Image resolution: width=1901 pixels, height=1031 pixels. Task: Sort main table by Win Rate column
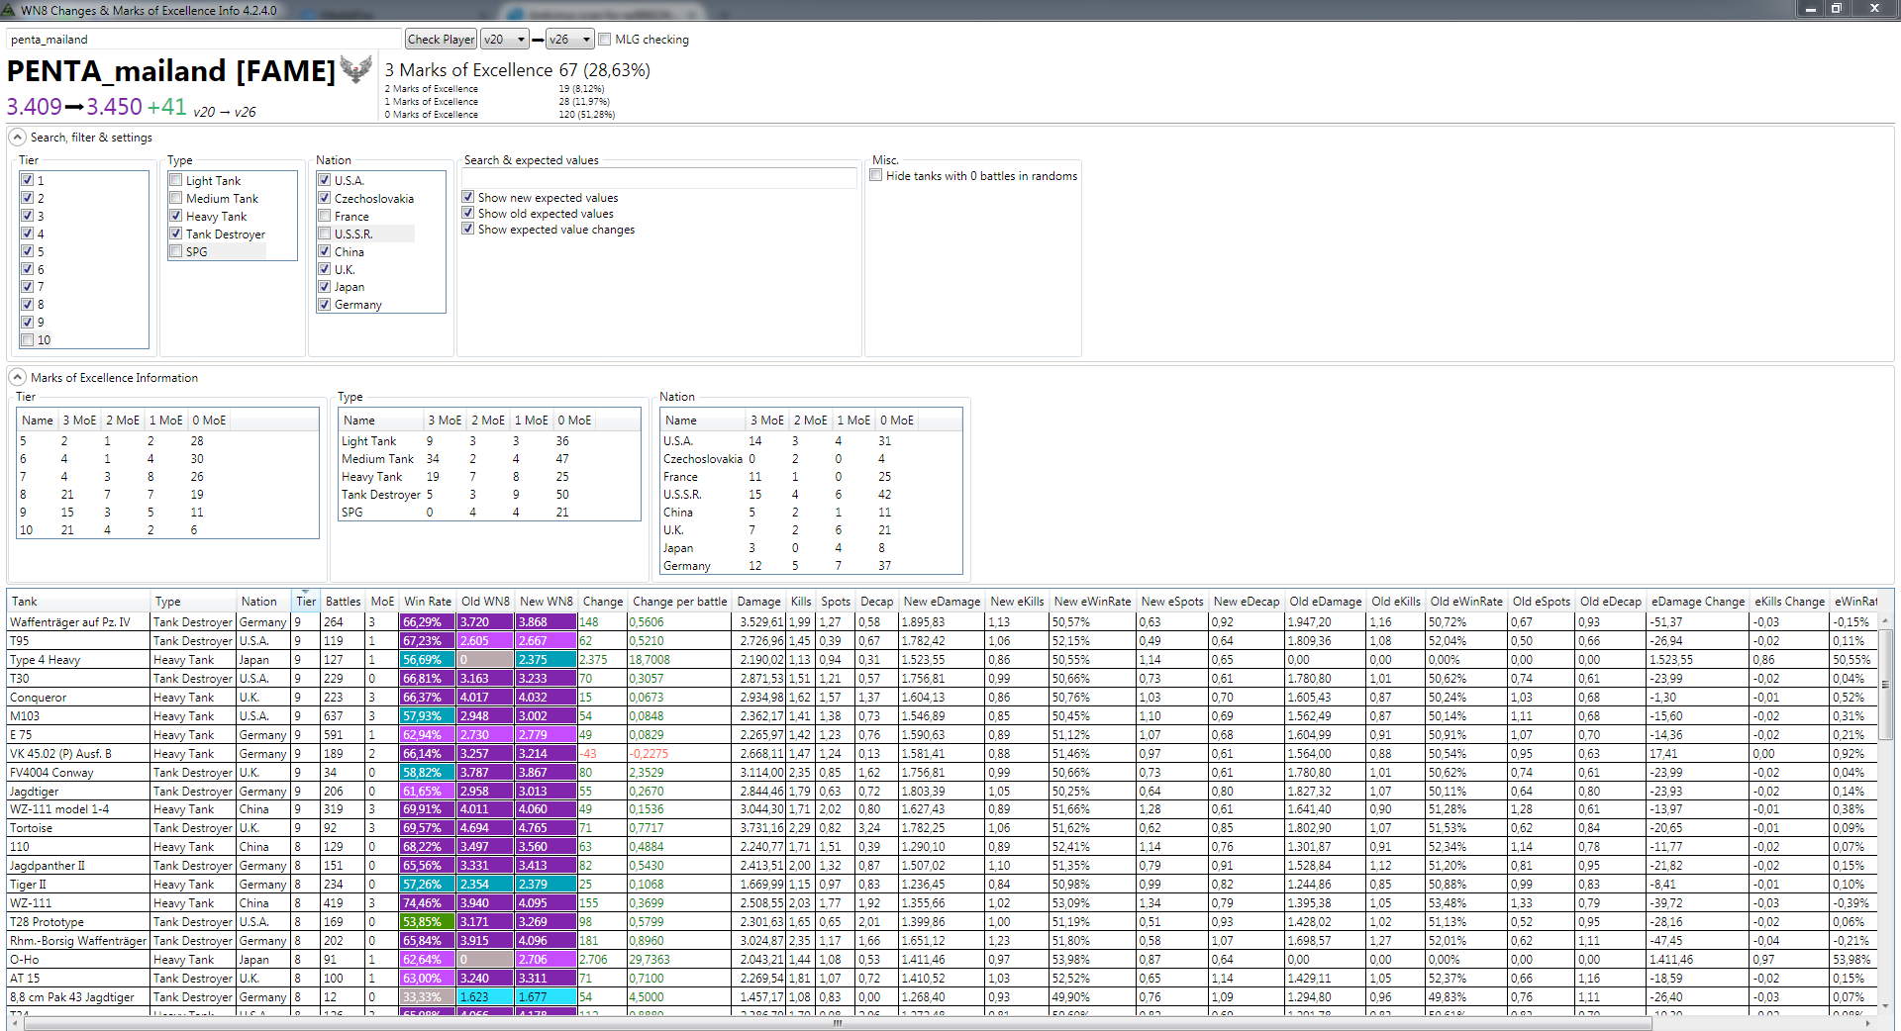point(428,602)
